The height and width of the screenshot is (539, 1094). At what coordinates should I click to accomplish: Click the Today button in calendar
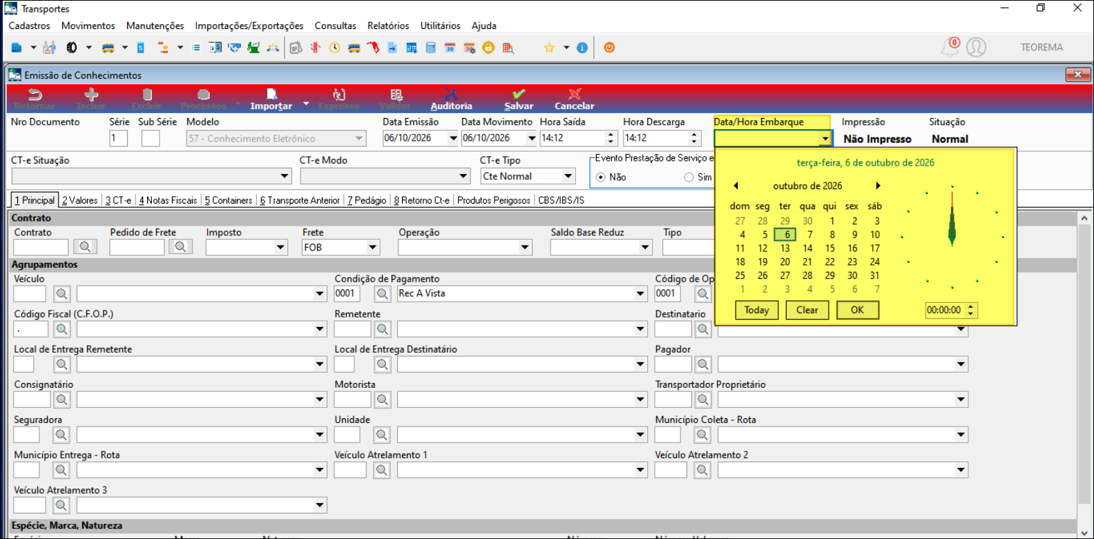(757, 311)
